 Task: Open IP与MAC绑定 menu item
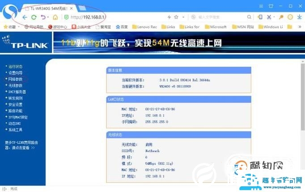pos(18,117)
